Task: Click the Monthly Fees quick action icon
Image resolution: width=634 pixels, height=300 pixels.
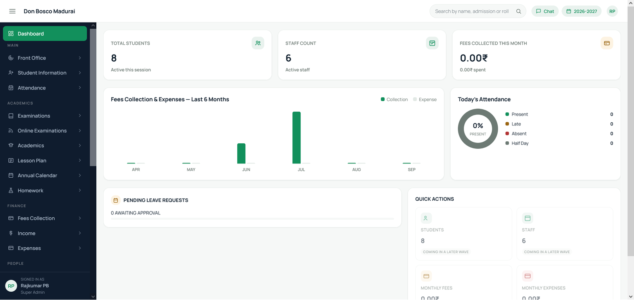Action: point(426,276)
